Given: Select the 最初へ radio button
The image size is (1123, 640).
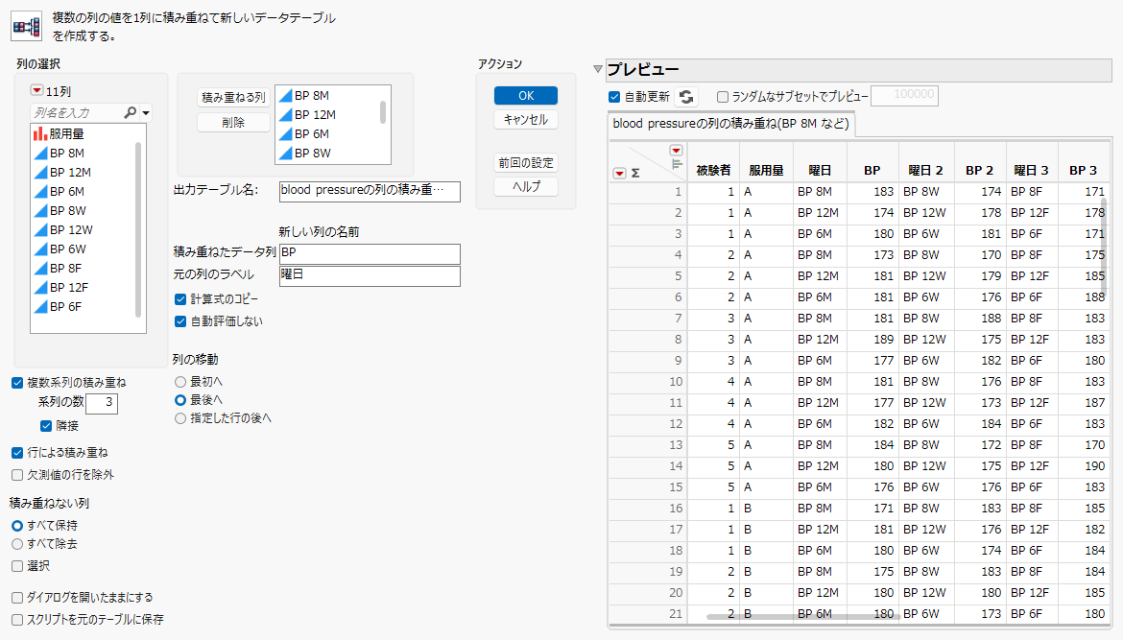Looking at the screenshot, I should point(180,382).
